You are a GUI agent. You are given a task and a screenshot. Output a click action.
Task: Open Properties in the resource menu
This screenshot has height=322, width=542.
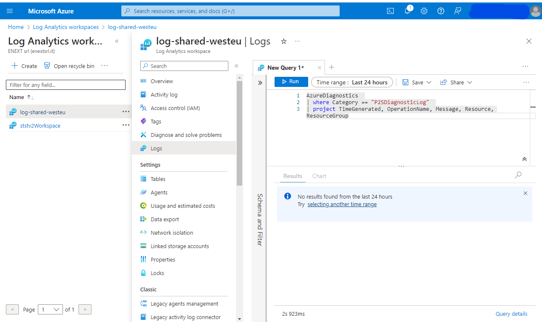[x=184, y=259]
